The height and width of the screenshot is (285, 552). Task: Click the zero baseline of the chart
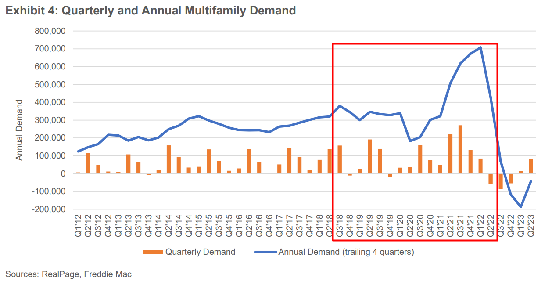(263, 174)
